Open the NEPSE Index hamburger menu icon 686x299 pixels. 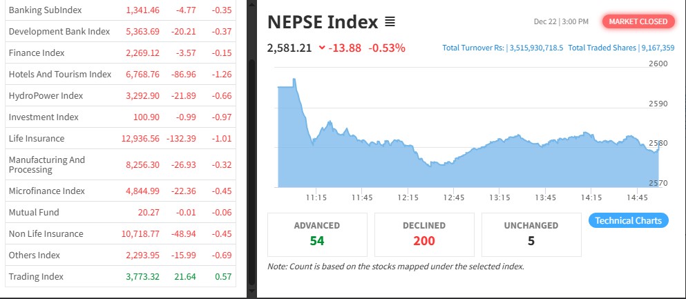(x=390, y=22)
